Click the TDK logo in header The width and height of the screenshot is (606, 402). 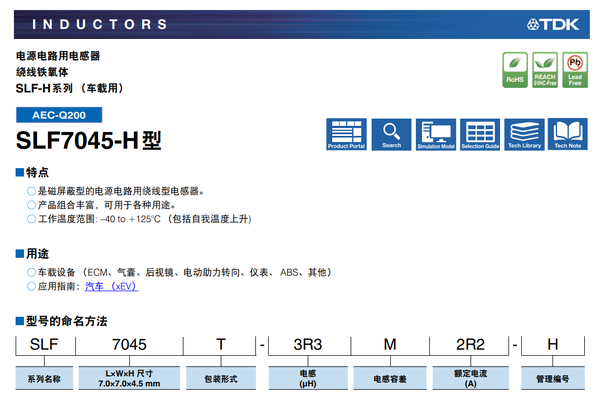[553, 24]
